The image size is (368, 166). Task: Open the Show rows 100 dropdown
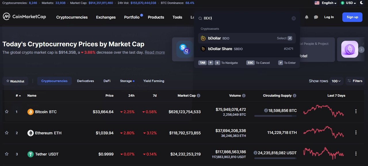(x=336, y=81)
